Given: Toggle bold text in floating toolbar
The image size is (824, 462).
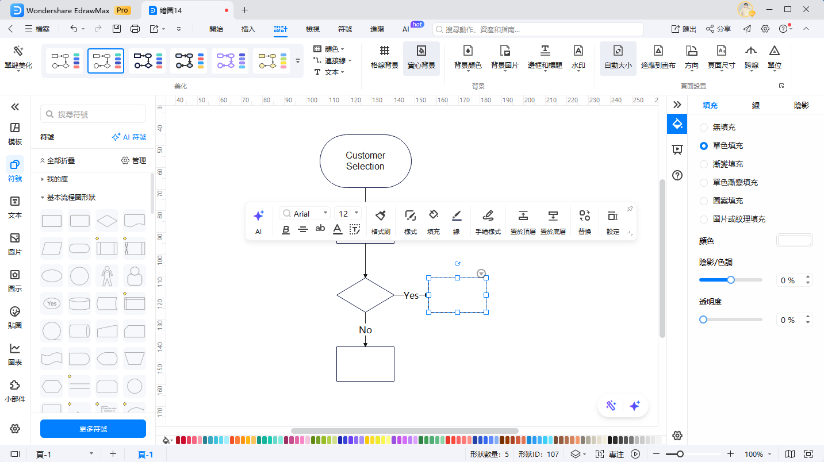Looking at the screenshot, I should pos(286,230).
